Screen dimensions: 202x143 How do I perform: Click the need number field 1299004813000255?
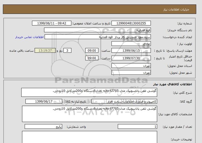(131, 23)
